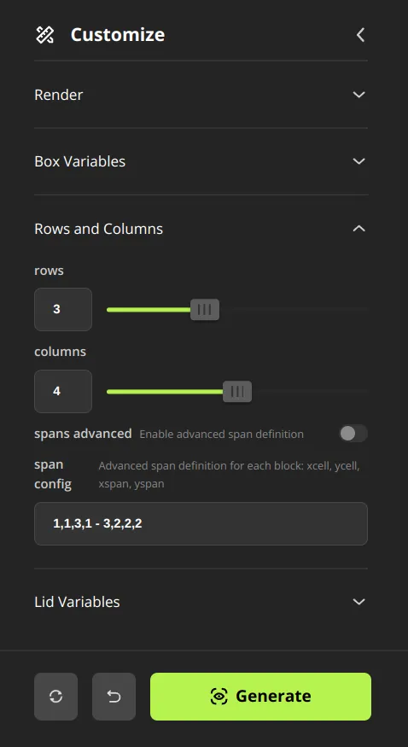Screen dimensions: 408x747
Task: Click the Rows and Columns heading
Action: 98,229
